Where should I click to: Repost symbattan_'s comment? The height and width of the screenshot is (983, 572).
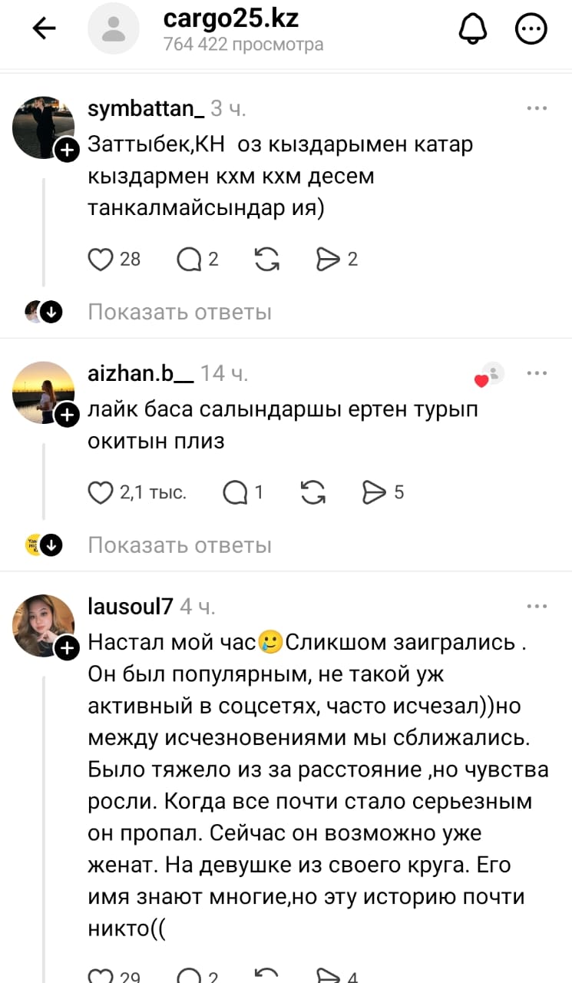266,260
